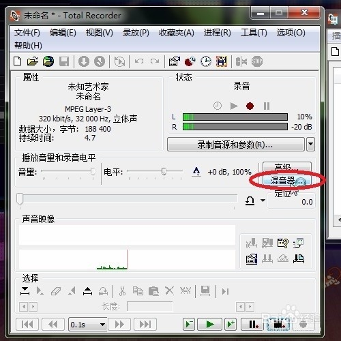Click the 高级 advanced button
Image resolution: width=341 pixels, height=341 pixels.
(x=287, y=167)
